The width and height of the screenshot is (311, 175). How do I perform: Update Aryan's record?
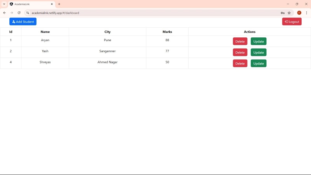point(259,42)
